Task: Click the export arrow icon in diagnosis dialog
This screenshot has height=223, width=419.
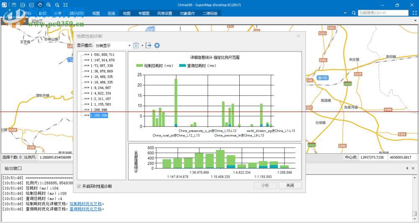Action: 149,45
